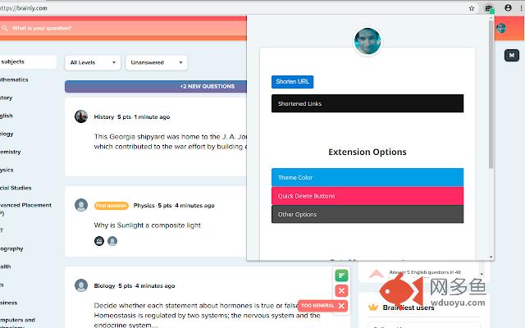This screenshot has width=525, height=328.
Task: Click the user avatar in Brainly header
Action: 501,28
